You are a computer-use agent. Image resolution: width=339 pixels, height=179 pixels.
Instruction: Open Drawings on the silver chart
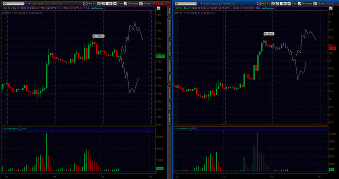pyautogui.click(x=305, y=3)
